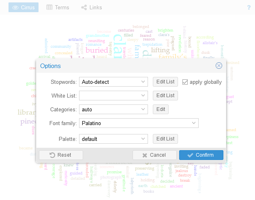Click Edit List next to White List
The height and width of the screenshot is (200, 255).
click(x=165, y=96)
